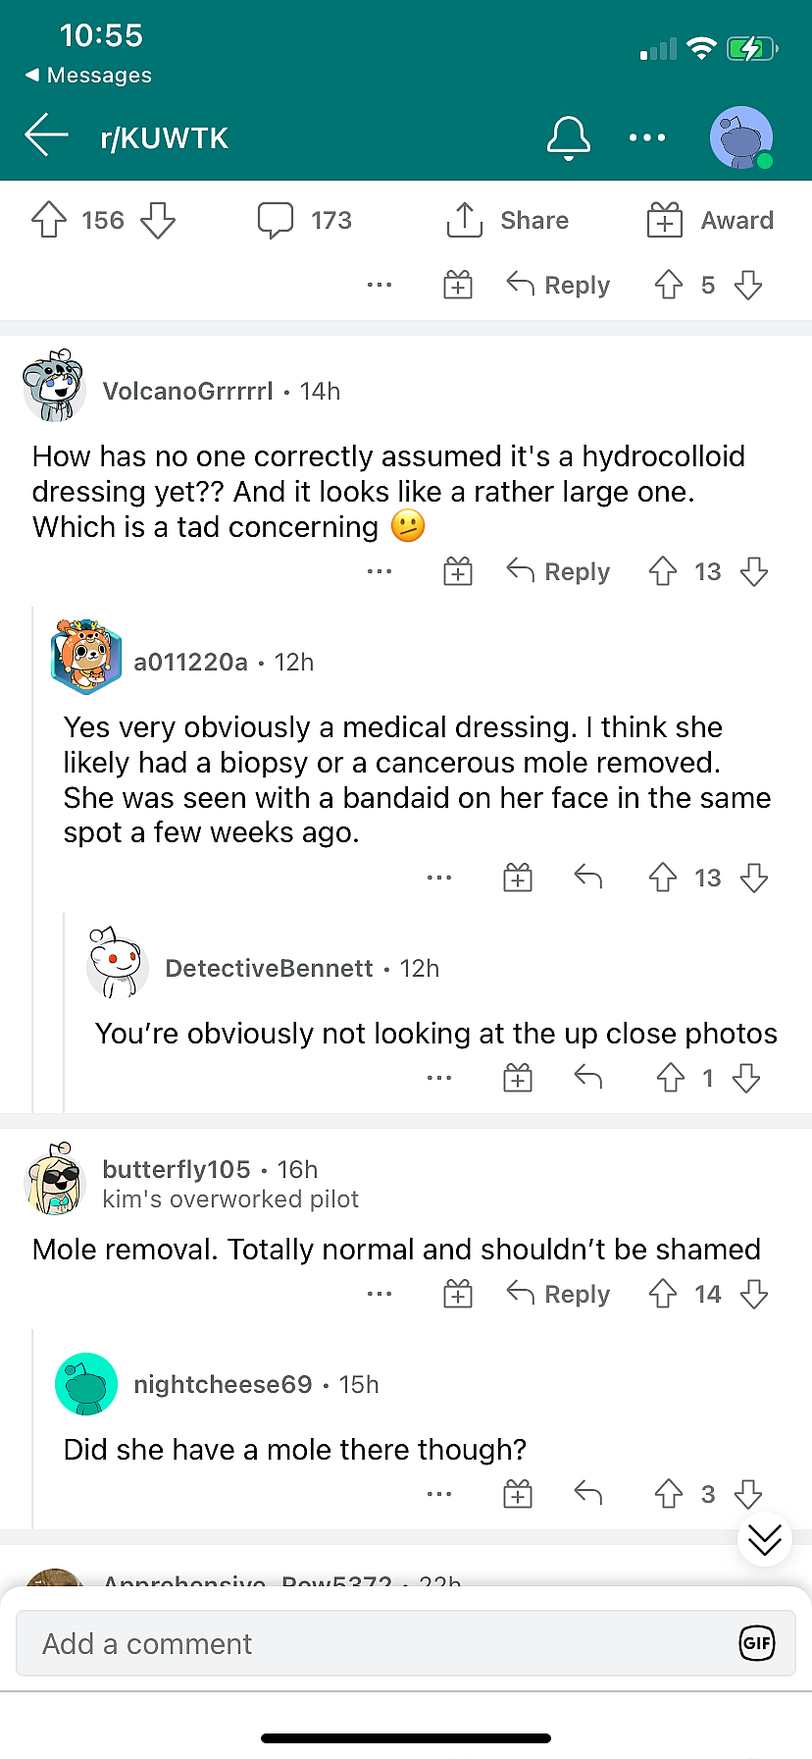Tap the Add a comment field

pyautogui.click(x=382, y=1644)
